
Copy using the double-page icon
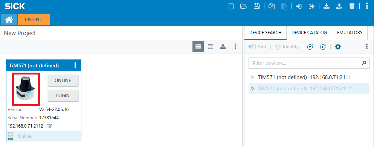272,6
